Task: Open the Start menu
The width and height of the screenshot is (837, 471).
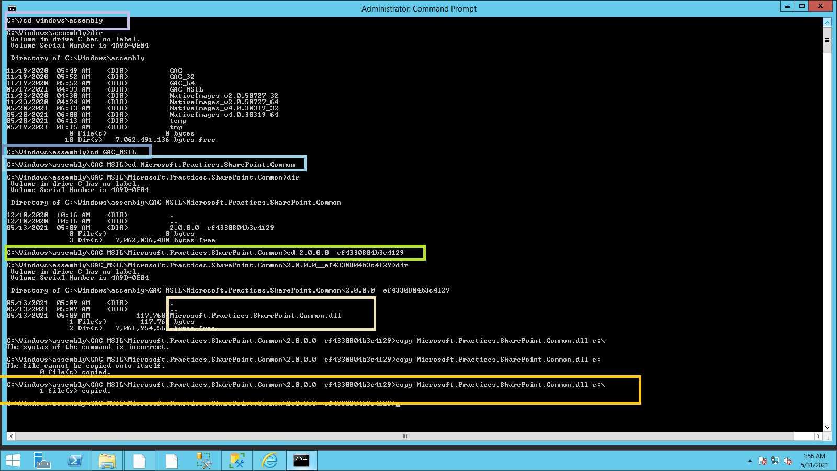Action: (13, 461)
